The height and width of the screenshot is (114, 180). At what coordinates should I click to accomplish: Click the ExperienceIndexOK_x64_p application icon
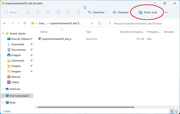pyautogui.click(x=40, y=39)
